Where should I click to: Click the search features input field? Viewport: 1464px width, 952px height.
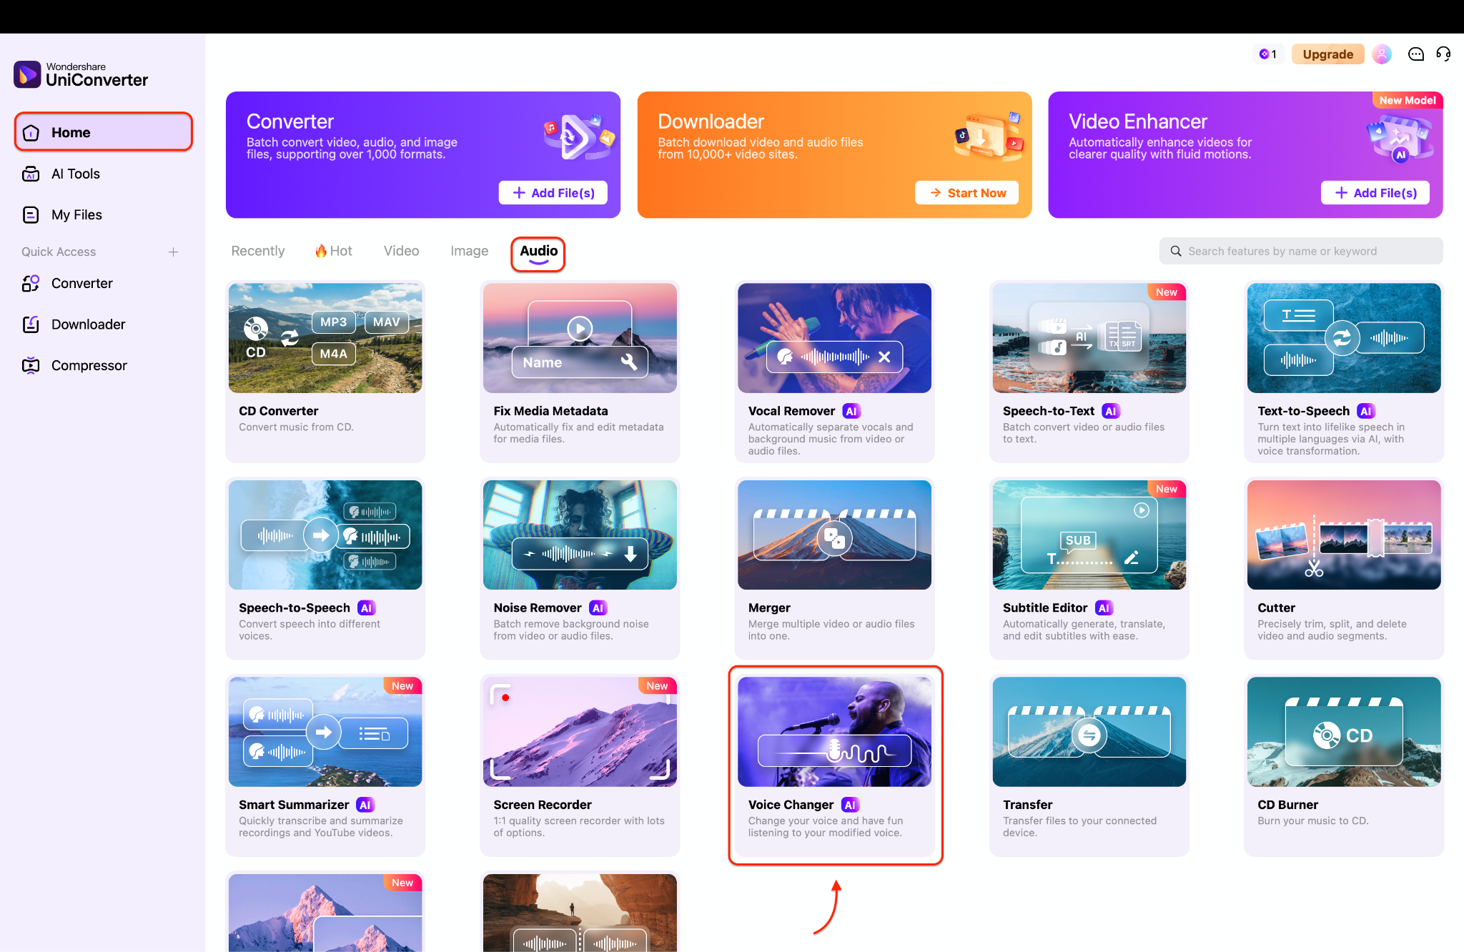[x=1301, y=251]
